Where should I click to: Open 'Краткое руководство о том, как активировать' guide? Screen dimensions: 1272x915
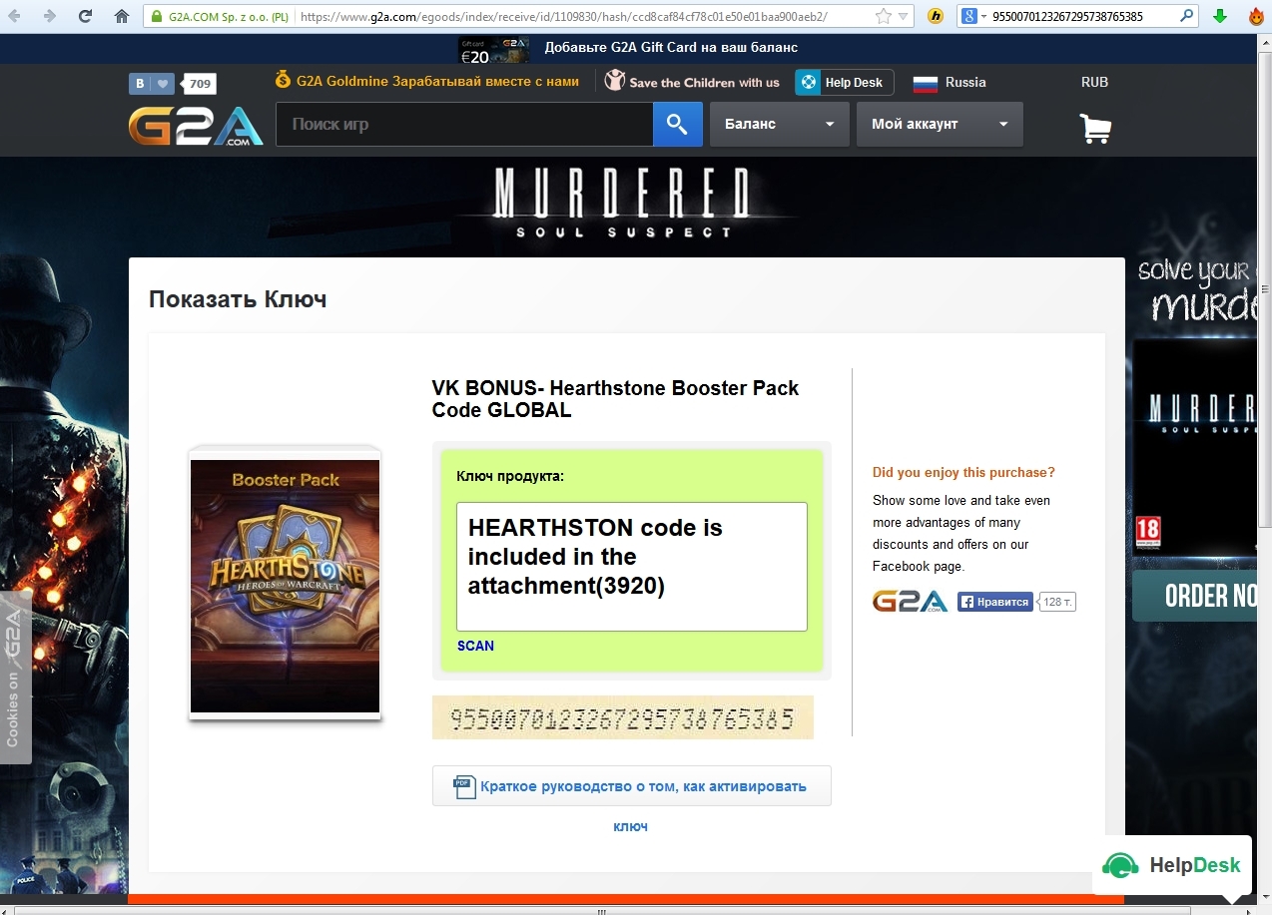[x=631, y=786]
